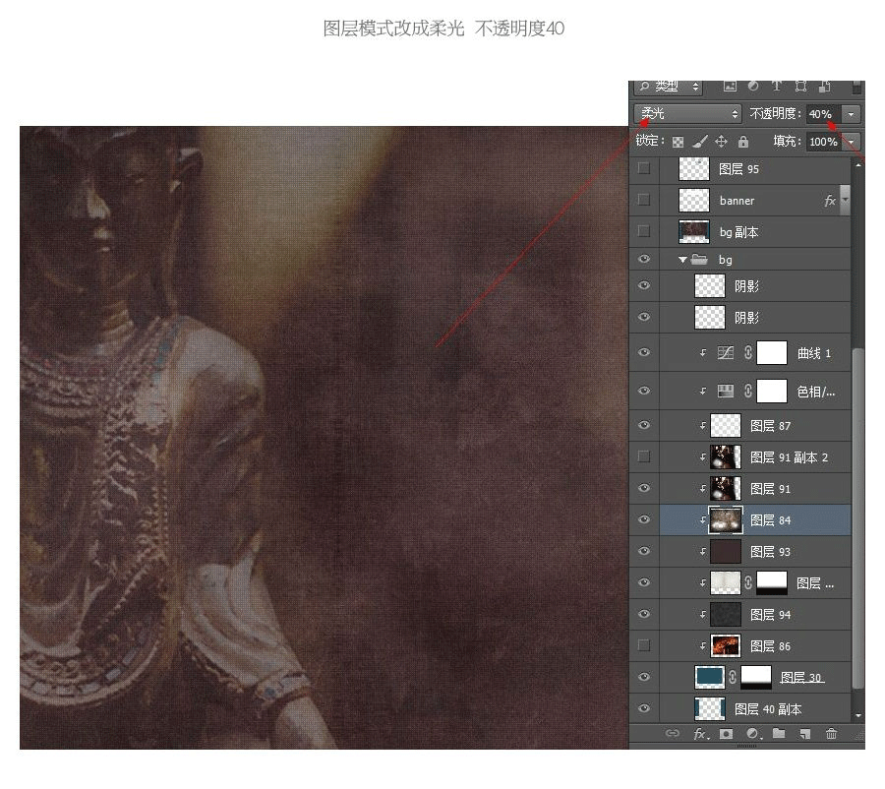Create new group folder icon at bottom

[779, 733]
